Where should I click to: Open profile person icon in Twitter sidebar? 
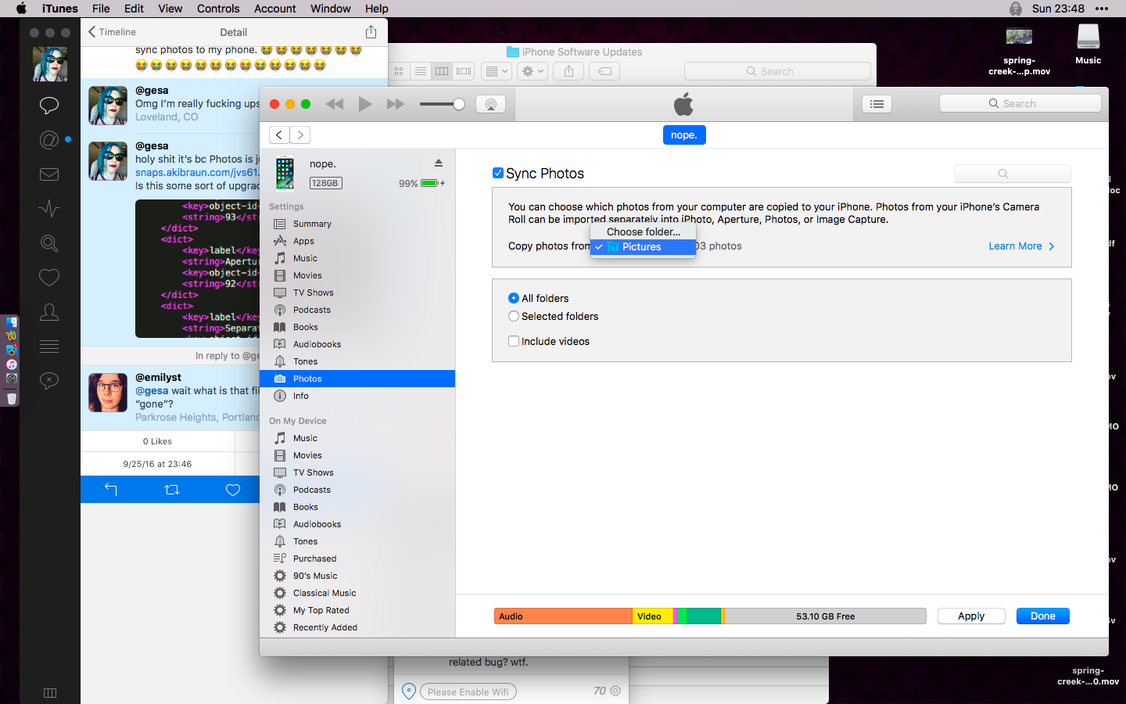(49, 312)
